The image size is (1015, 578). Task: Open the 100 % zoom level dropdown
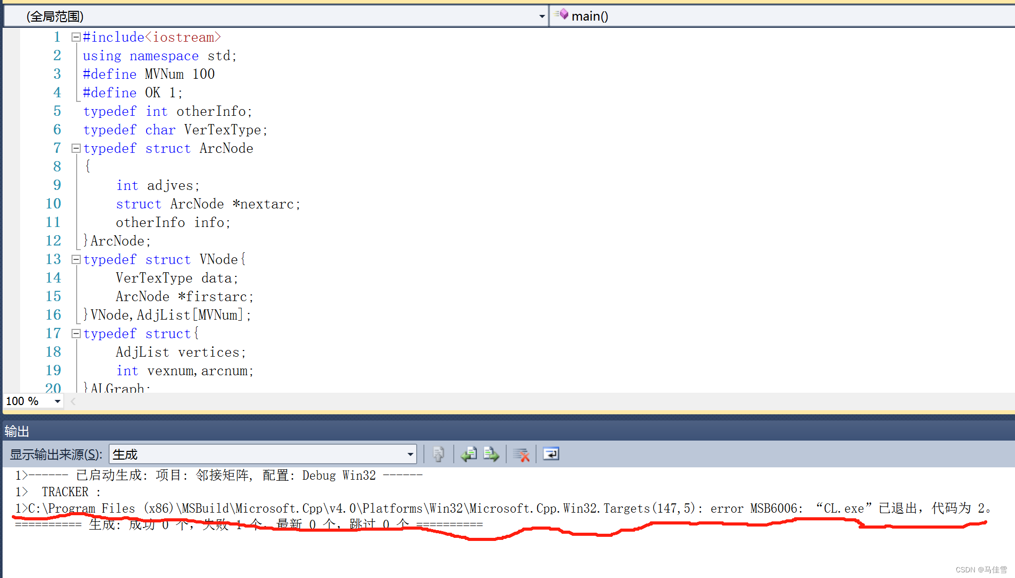point(58,401)
